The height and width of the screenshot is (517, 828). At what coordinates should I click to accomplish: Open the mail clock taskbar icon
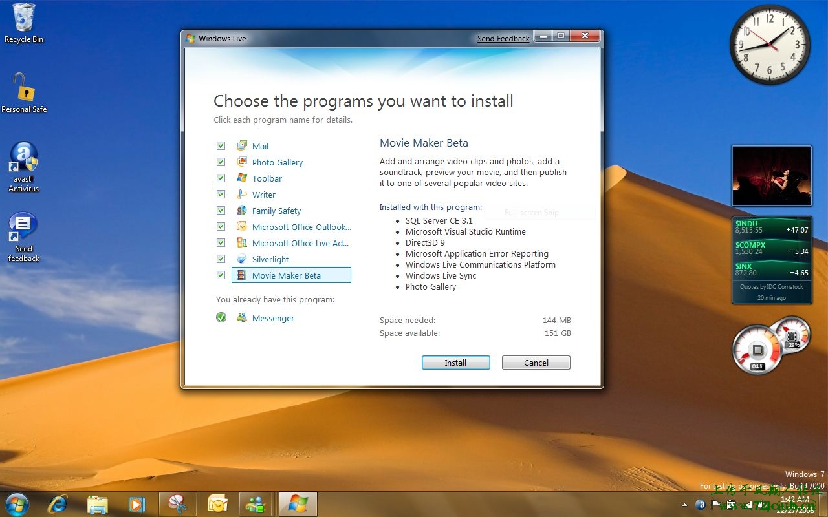pos(217,503)
